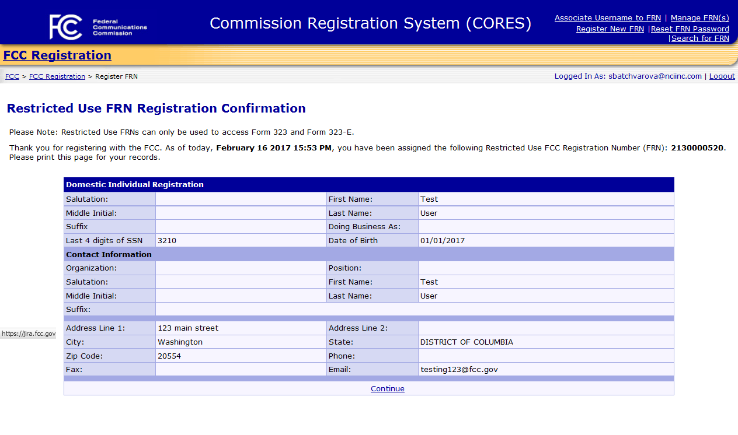The image size is (738, 435).
Task: Click the jira.fcc.gov status bar URL
Action: (x=28, y=334)
